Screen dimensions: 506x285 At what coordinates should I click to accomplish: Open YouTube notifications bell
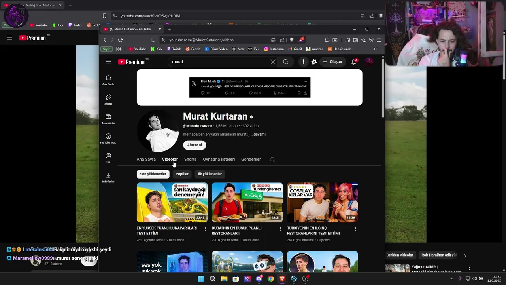pyautogui.click(x=354, y=62)
